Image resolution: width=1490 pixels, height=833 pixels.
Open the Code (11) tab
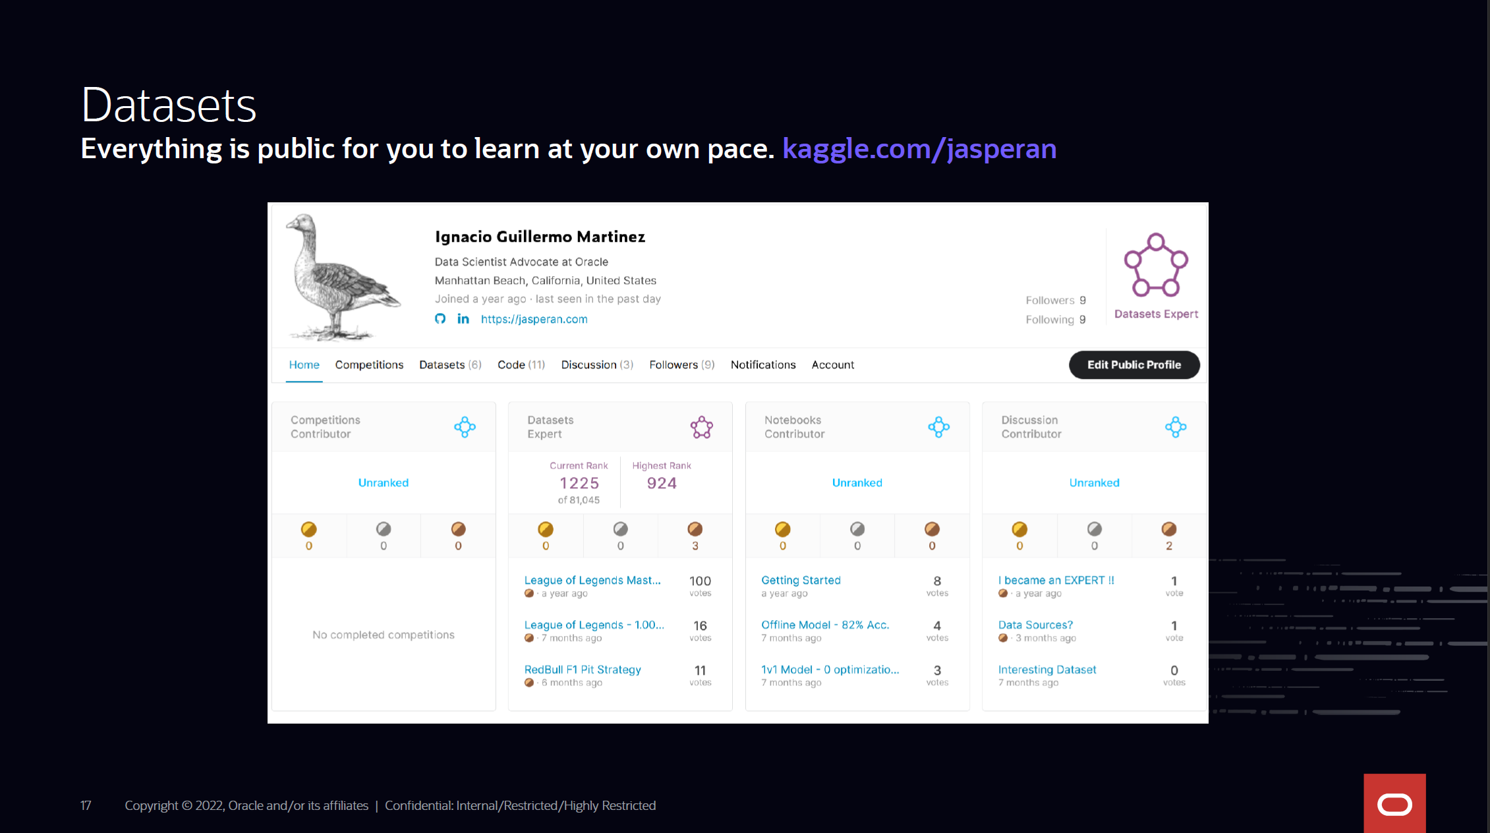(521, 364)
